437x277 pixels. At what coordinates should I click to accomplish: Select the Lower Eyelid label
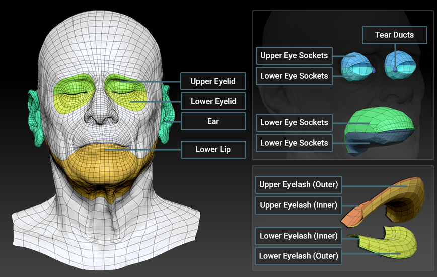click(x=213, y=101)
